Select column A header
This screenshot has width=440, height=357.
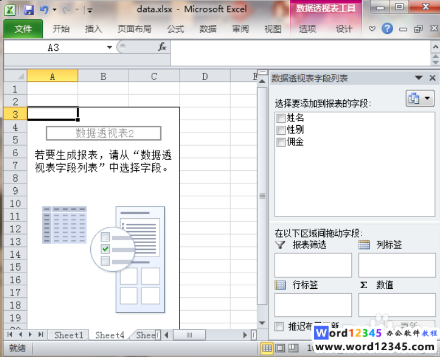coord(52,76)
